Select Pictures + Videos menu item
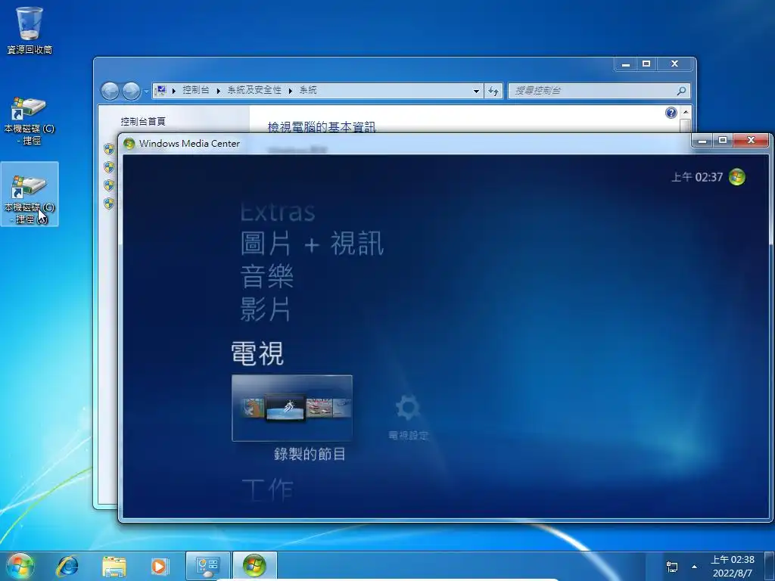The height and width of the screenshot is (581, 775). 313,244
